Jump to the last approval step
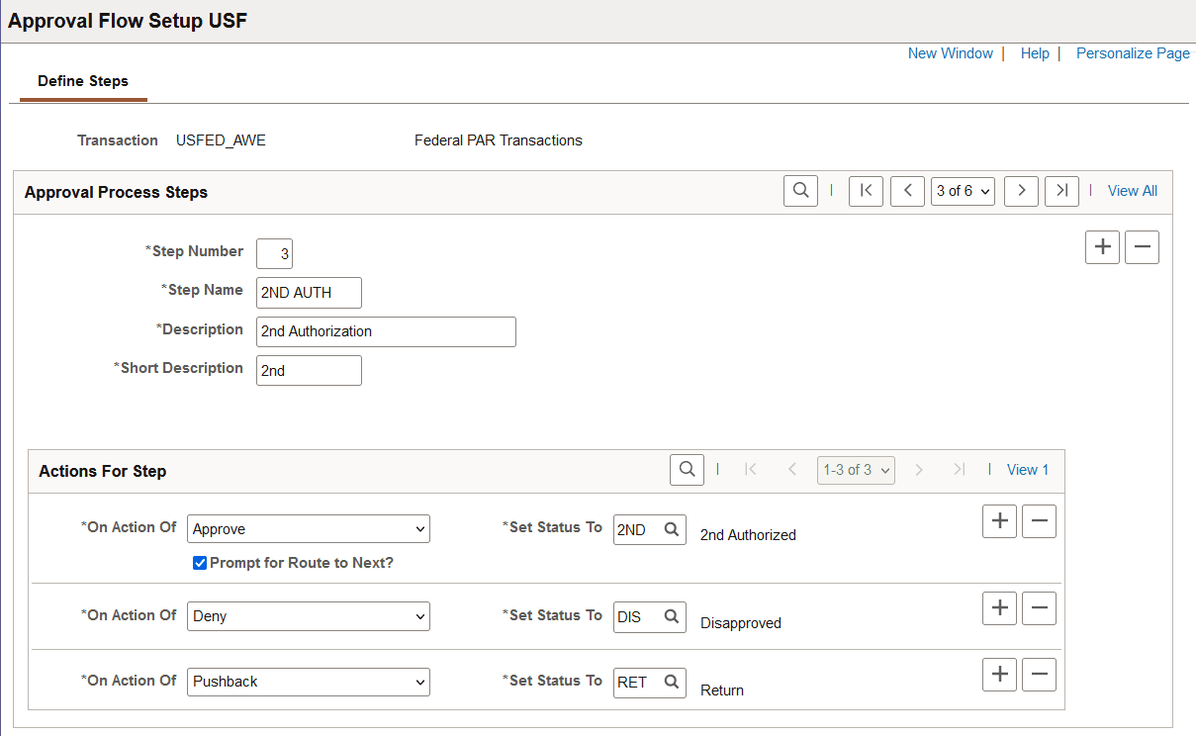The height and width of the screenshot is (736, 1196). (1061, 190)
